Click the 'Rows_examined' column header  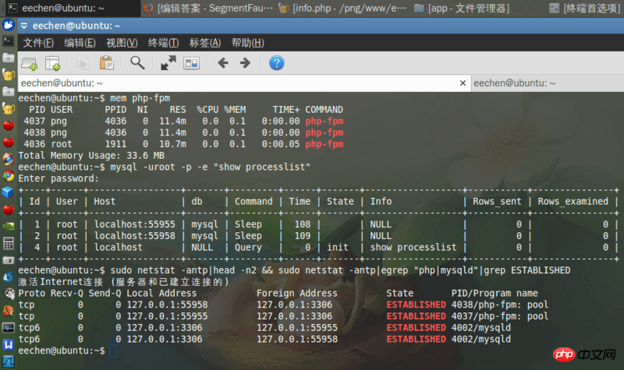click(573, 202)
